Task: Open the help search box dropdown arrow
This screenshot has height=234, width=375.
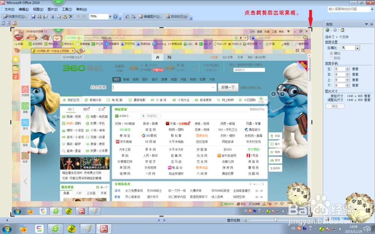Action: pyautogui.click(x=372, y=9)
